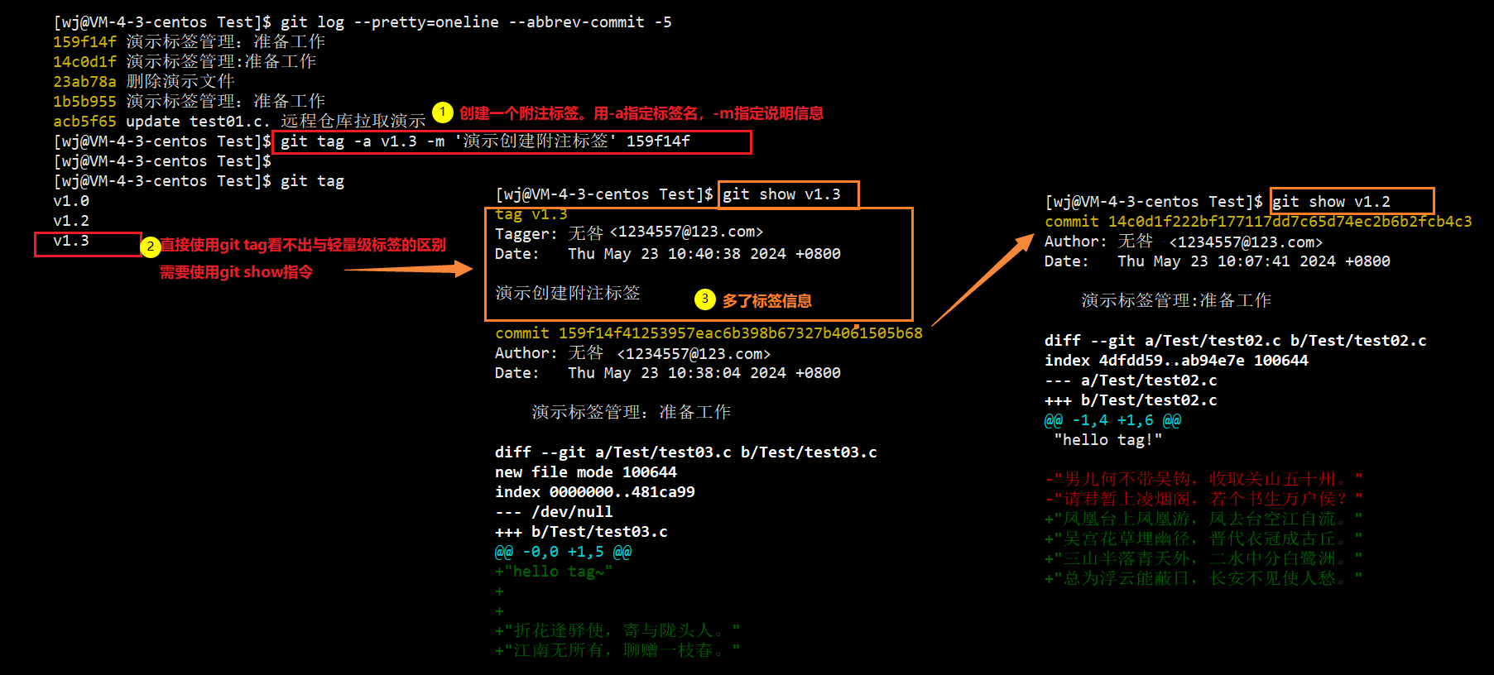
Task: Select commit hash acb5f65 in log
Action: tap(84, 122)
